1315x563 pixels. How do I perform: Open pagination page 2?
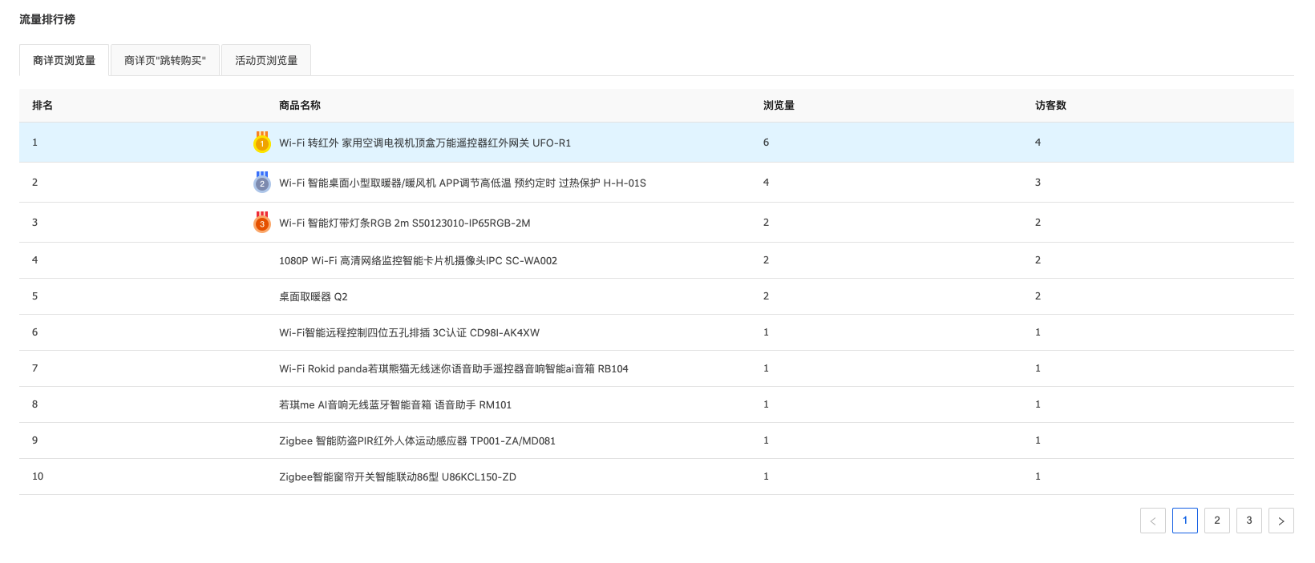[1217, 521]
